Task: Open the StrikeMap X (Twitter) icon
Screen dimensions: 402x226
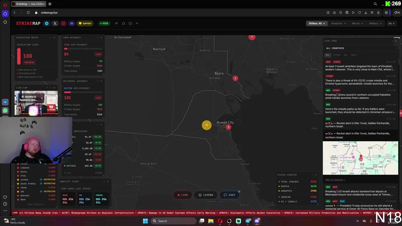Action: click(x=55, y=24)
